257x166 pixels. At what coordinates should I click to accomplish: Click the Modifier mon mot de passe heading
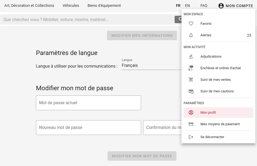pyautogui.click(x=74, y=88)
